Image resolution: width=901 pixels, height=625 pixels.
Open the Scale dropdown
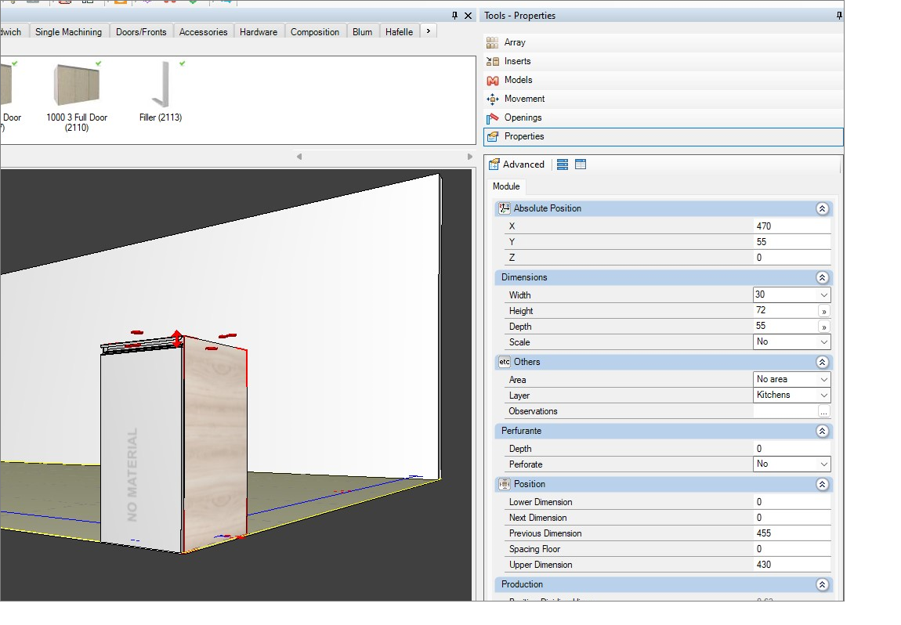click(x=791, y=341)
